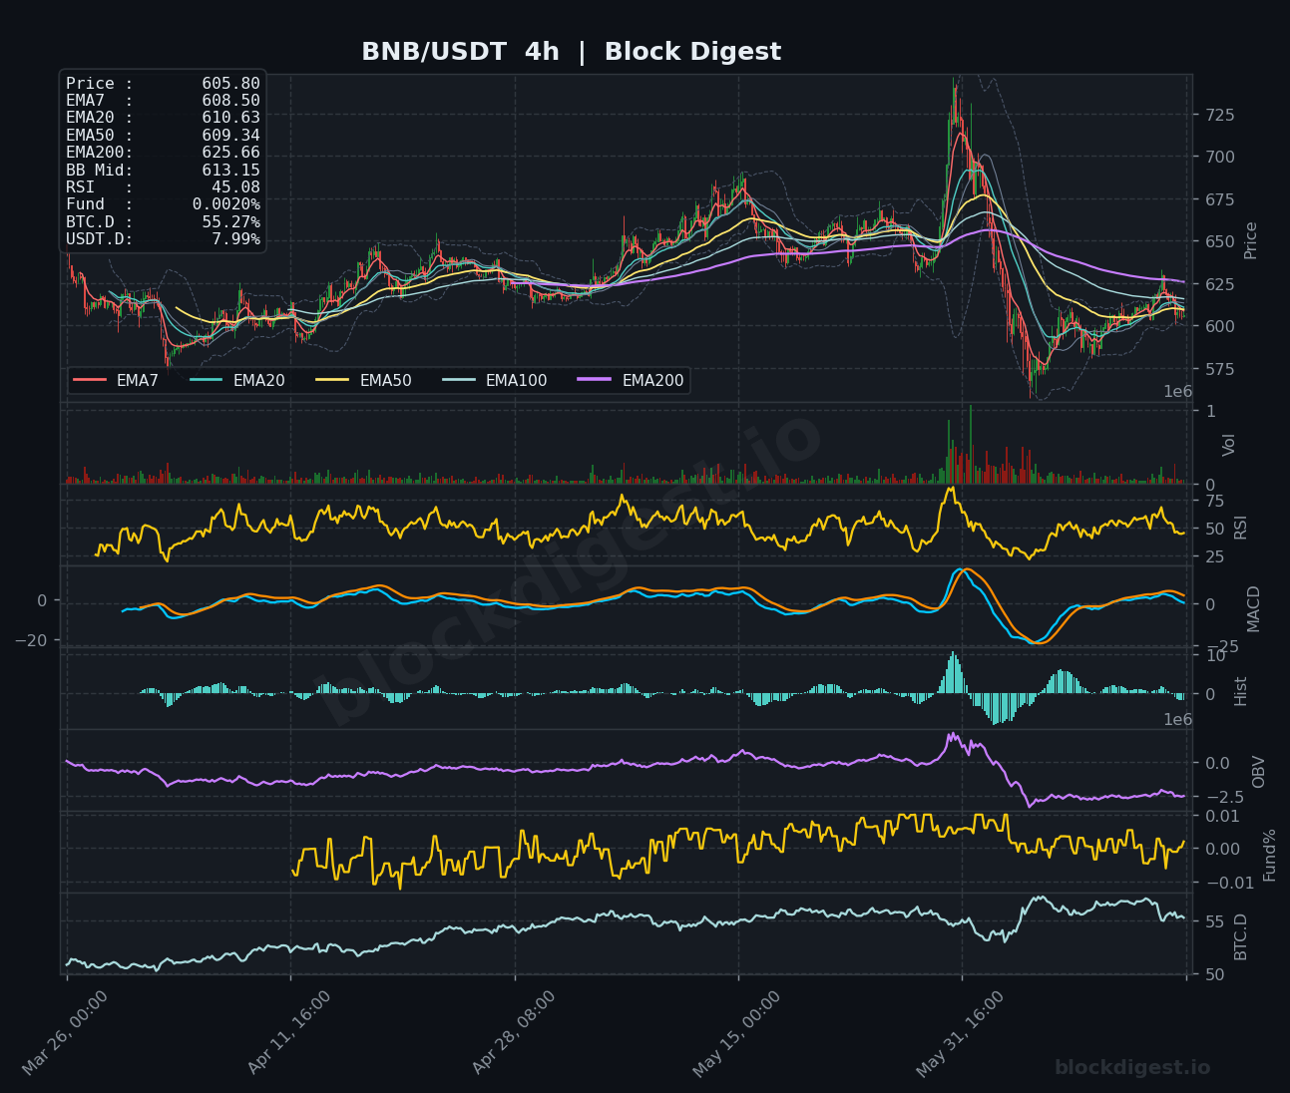Click the Hist axis label
The image size is (1290, 1093).
[x=1240, y=690]
